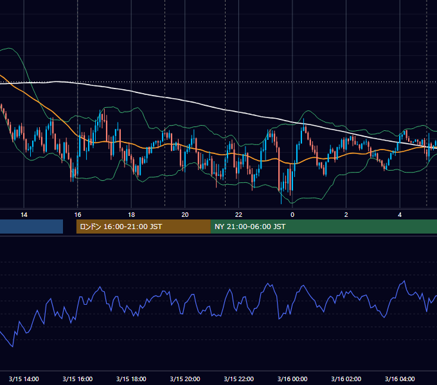Click the 3/15 16:00 time label
The height and width of the screenshot is (385, 437).
pos(78,379)
